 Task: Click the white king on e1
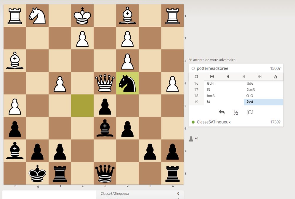coord(82,16)
